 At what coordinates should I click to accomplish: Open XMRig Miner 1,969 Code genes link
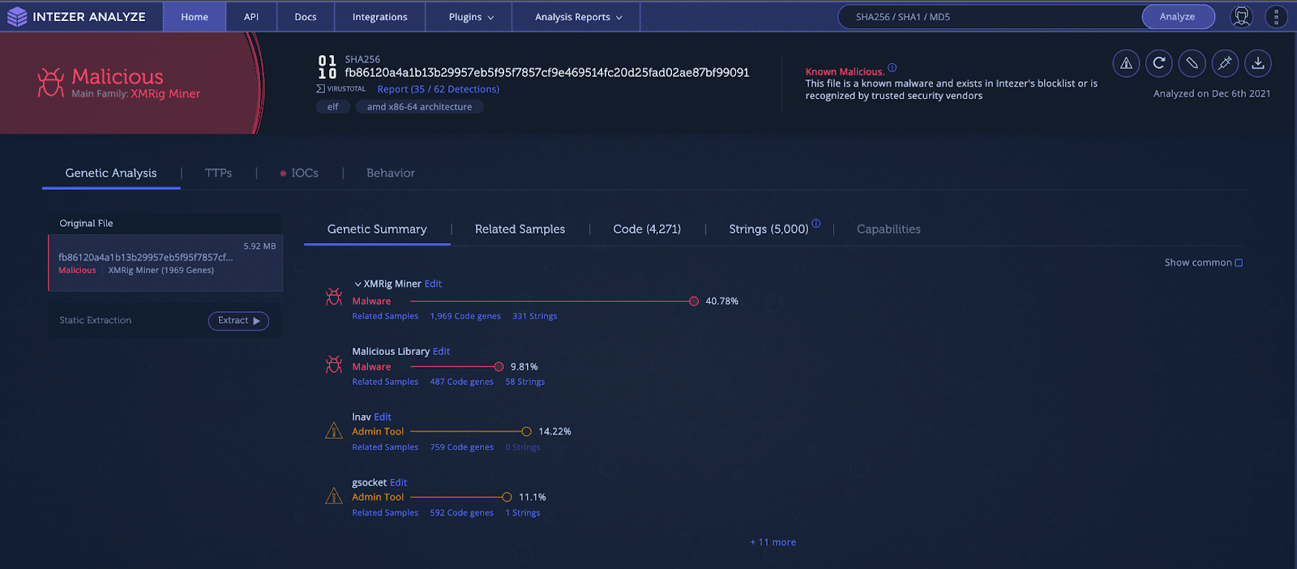465,316
